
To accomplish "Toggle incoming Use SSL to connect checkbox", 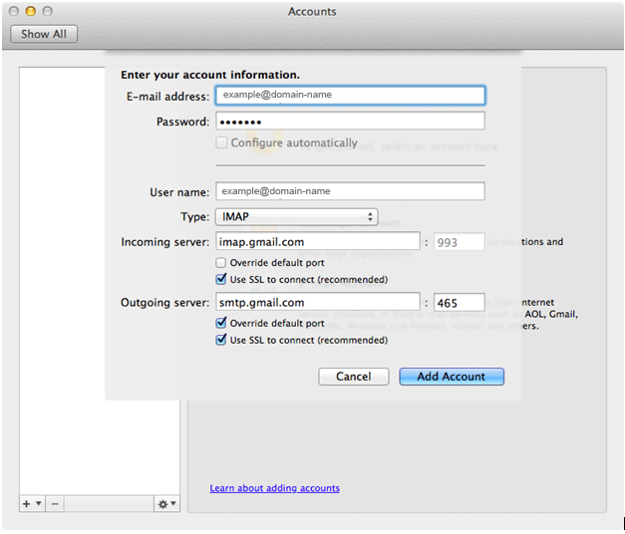I will 221,279.
